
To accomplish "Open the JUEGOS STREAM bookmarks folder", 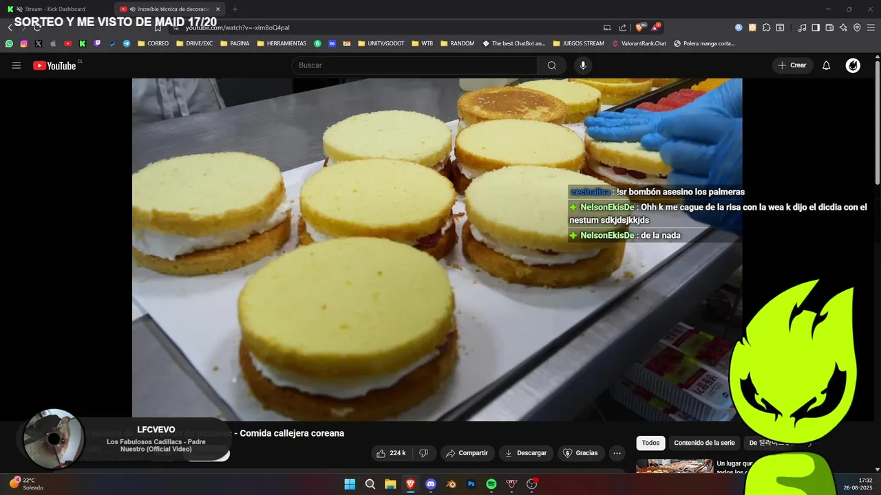I will click(578, 43).
